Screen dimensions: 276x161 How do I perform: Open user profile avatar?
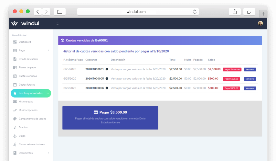tap(260, 23)
